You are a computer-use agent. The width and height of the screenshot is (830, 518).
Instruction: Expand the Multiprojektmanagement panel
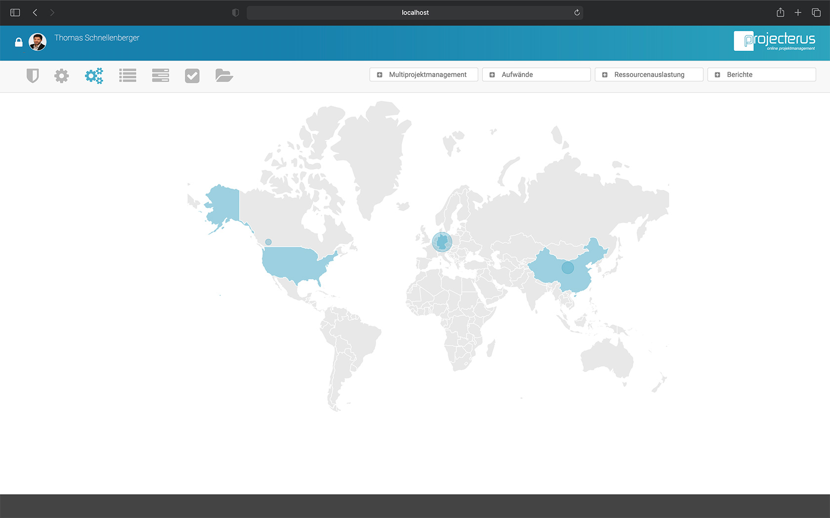(423, 74)
